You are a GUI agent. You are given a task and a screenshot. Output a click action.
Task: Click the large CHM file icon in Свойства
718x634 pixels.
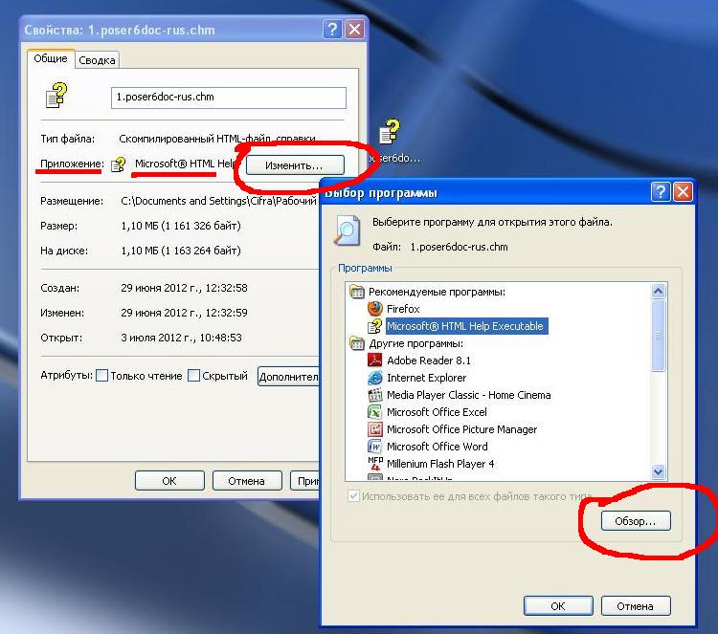click(56, 95)
